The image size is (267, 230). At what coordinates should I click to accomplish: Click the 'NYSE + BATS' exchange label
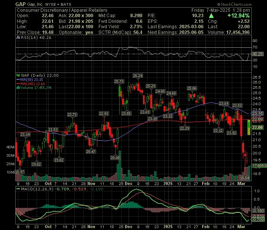tap(58, 5)
